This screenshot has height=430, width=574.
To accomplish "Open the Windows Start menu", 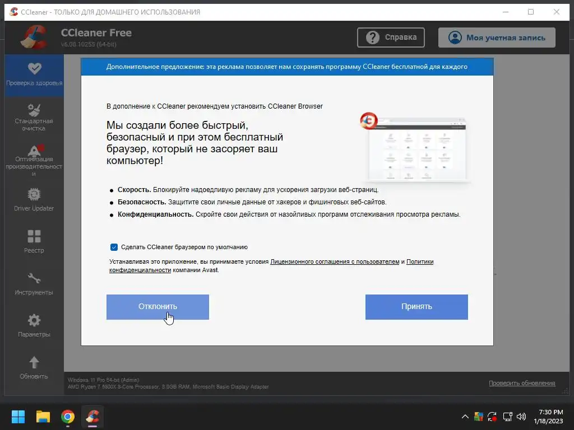I will [18, 417].
